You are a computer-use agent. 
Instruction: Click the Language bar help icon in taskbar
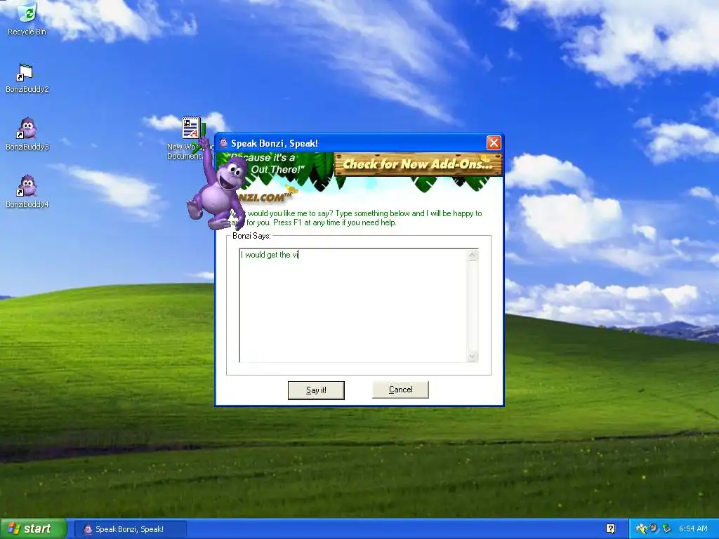(610, 528)
